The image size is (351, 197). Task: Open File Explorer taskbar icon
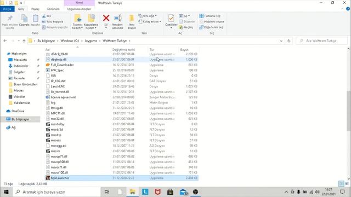coord(132,192)
